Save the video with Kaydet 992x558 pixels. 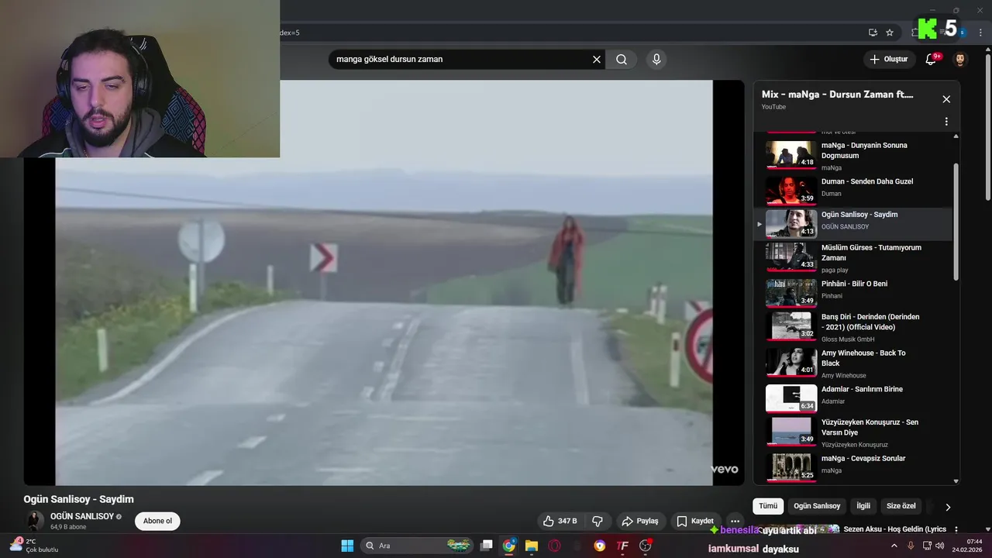tap(695, 521)
